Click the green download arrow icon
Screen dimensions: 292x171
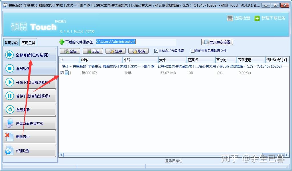pos(62,42)
